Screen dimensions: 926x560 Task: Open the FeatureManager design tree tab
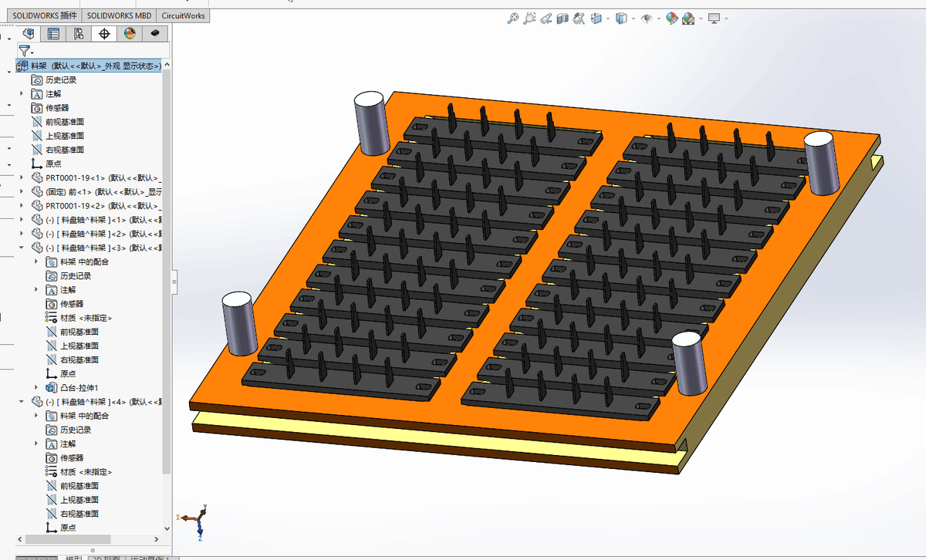pyautogui.click(x=29, y=33)
